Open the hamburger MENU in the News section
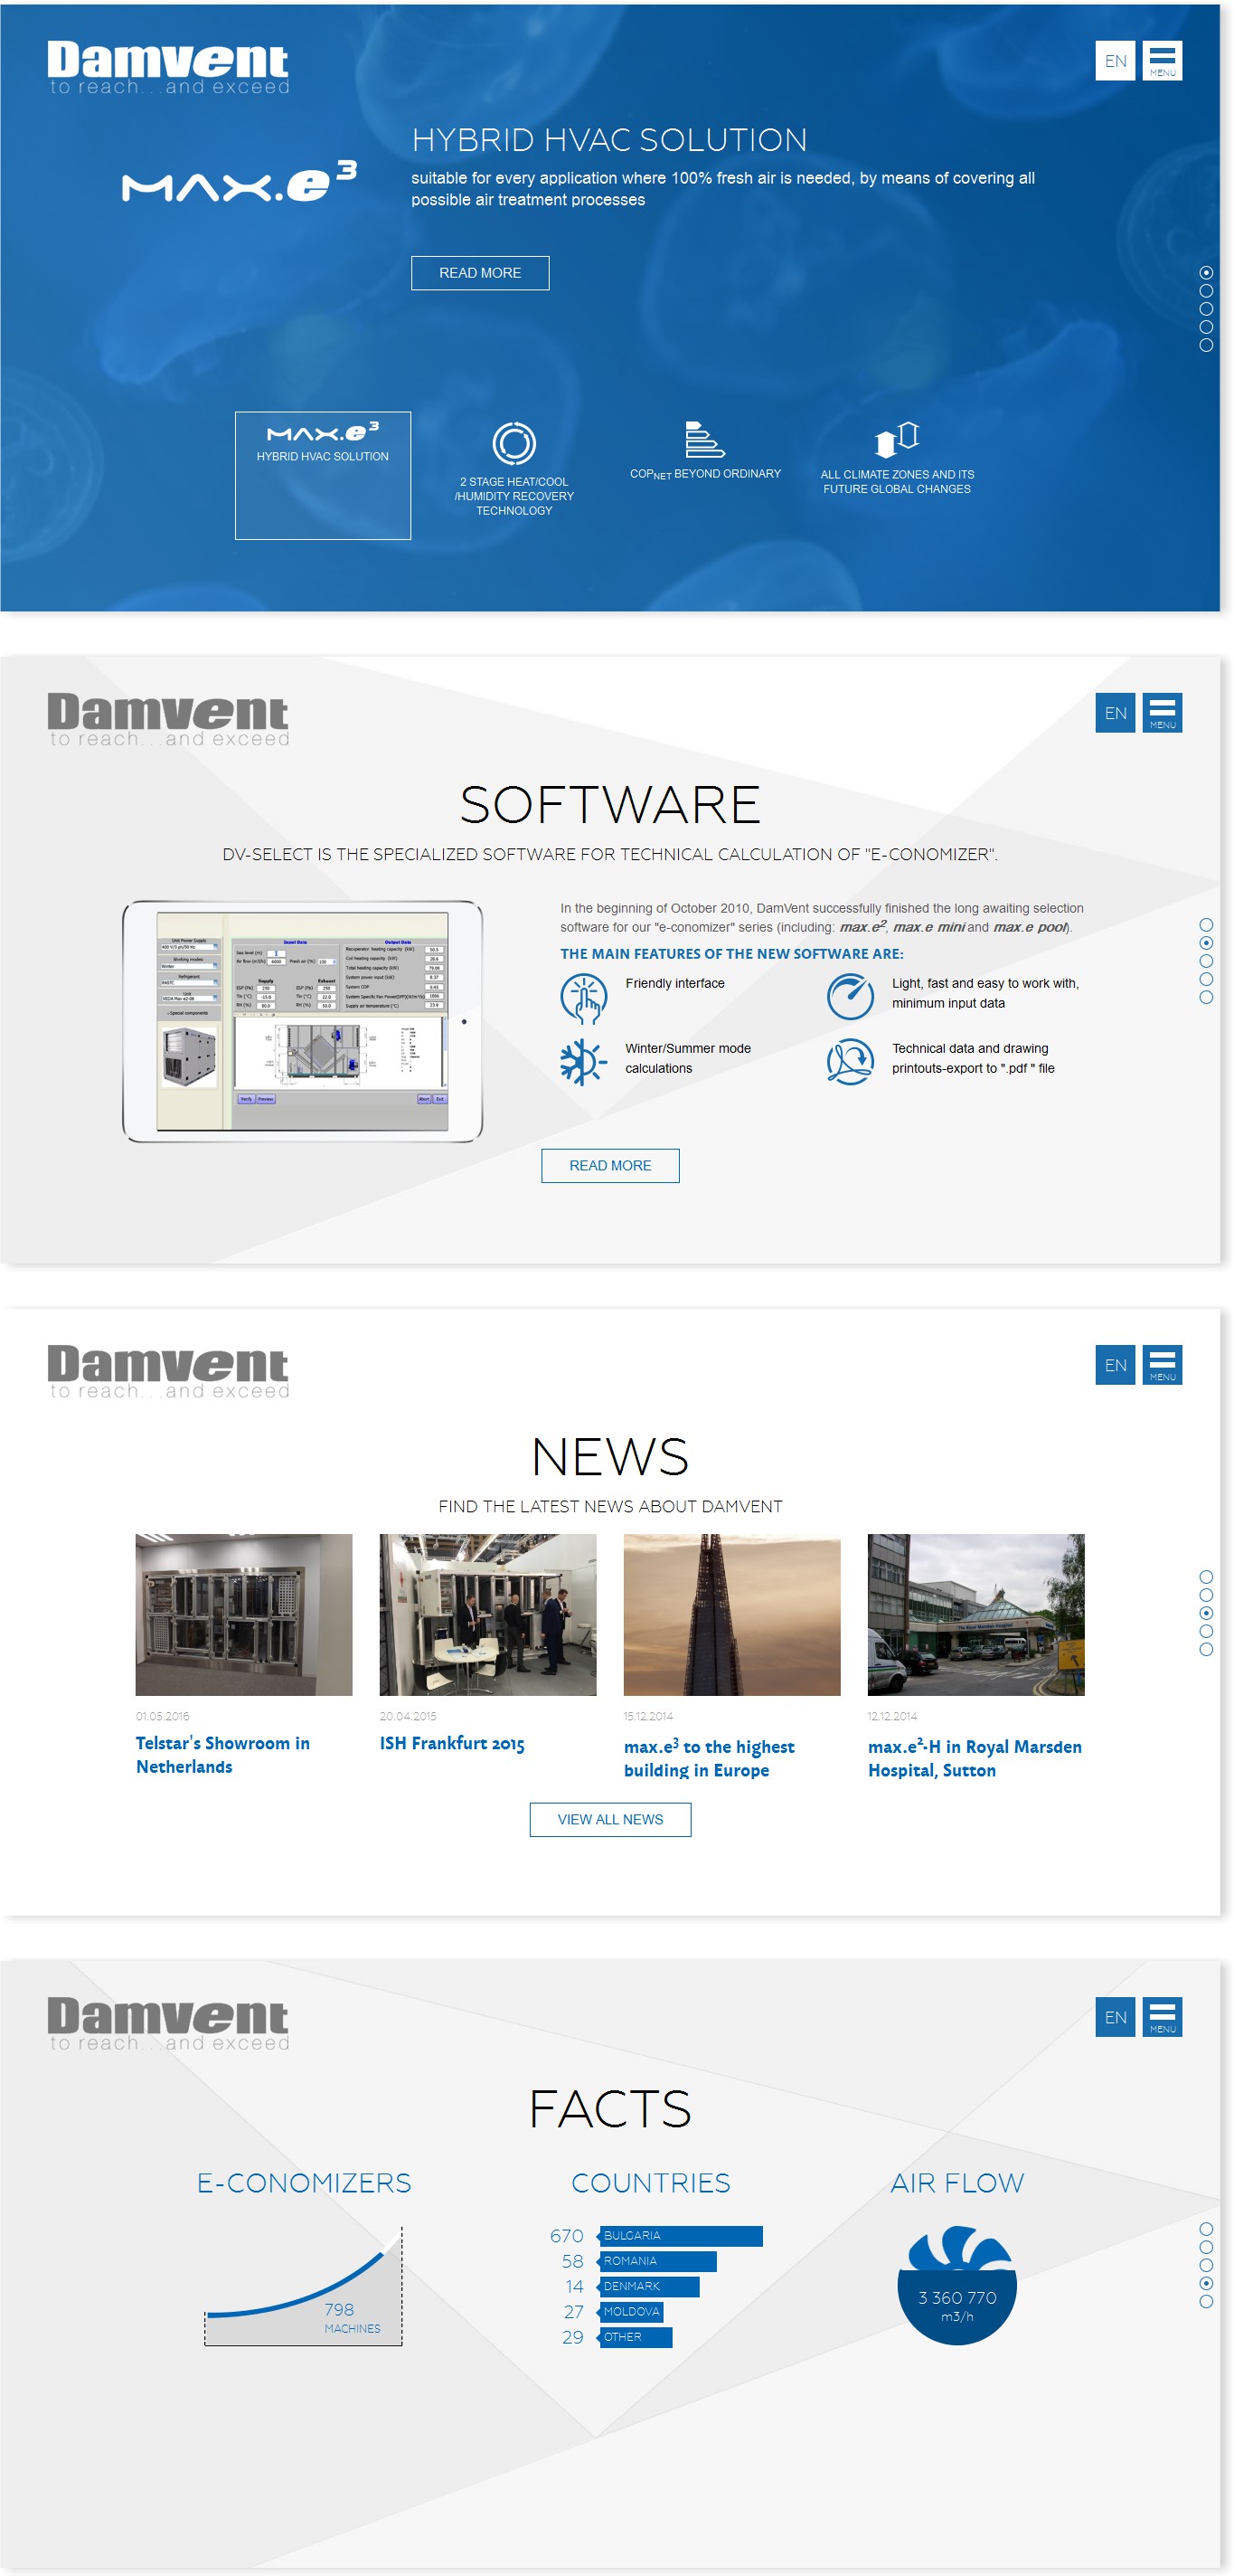The image size is (1234, 2576). pyautogui.click(x=1162, y=1365)
